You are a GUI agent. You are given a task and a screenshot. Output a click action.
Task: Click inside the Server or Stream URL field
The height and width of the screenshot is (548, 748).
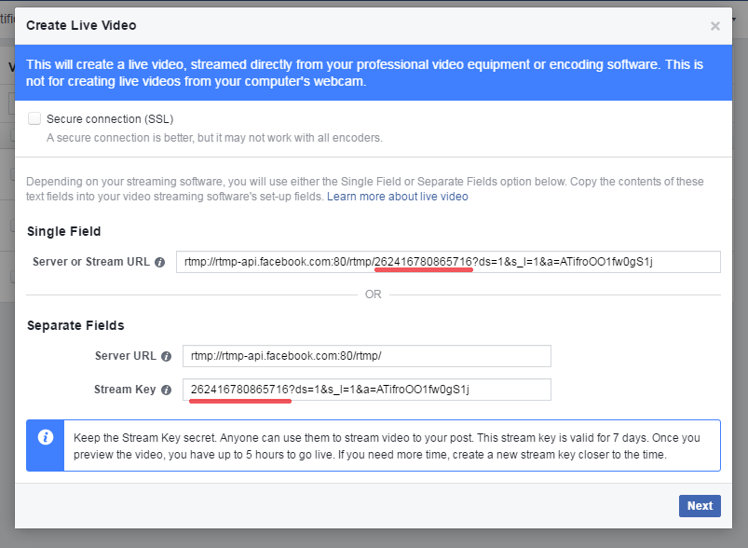(x=448, y=262)
